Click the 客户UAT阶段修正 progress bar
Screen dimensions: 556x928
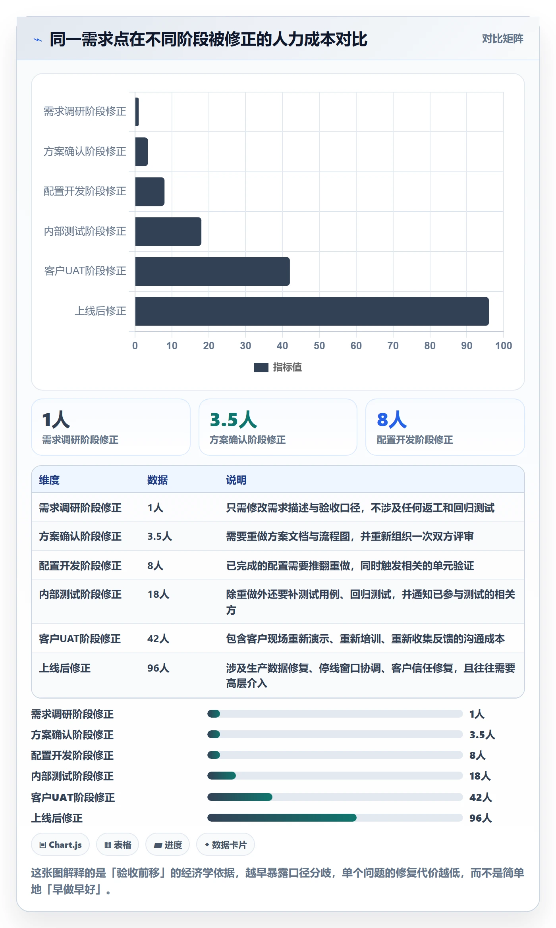click(x=335, y=797)
